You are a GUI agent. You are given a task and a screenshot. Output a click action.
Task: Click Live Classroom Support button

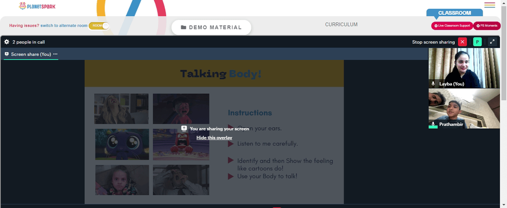point(452,26)
